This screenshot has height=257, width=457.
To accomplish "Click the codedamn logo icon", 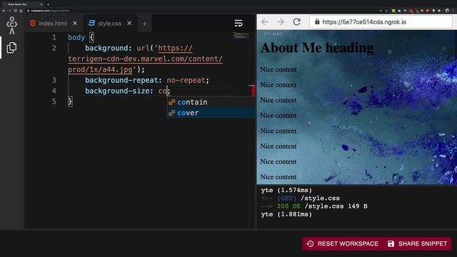I will tap(11, 25).
